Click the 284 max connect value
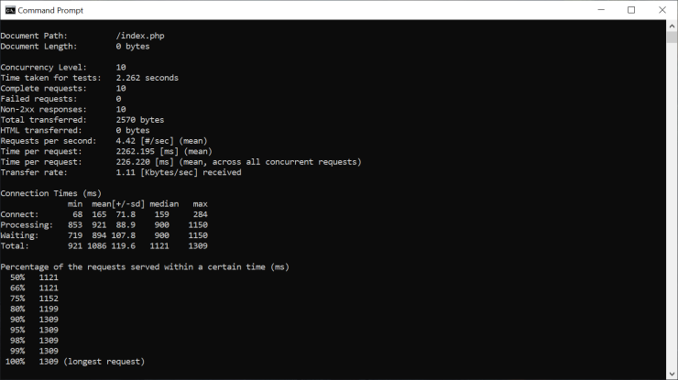The height and width of the screenshot is (380, 678). tap(201, 214)
